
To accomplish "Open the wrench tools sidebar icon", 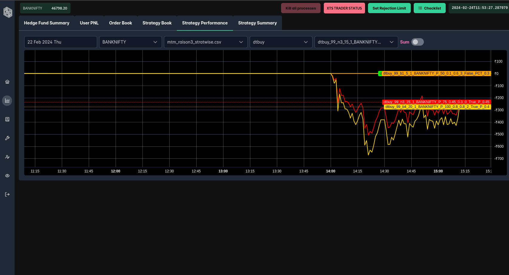I will pos(7,138).
